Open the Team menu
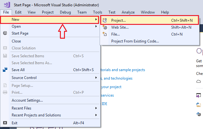203x129 pixels. 82,12
